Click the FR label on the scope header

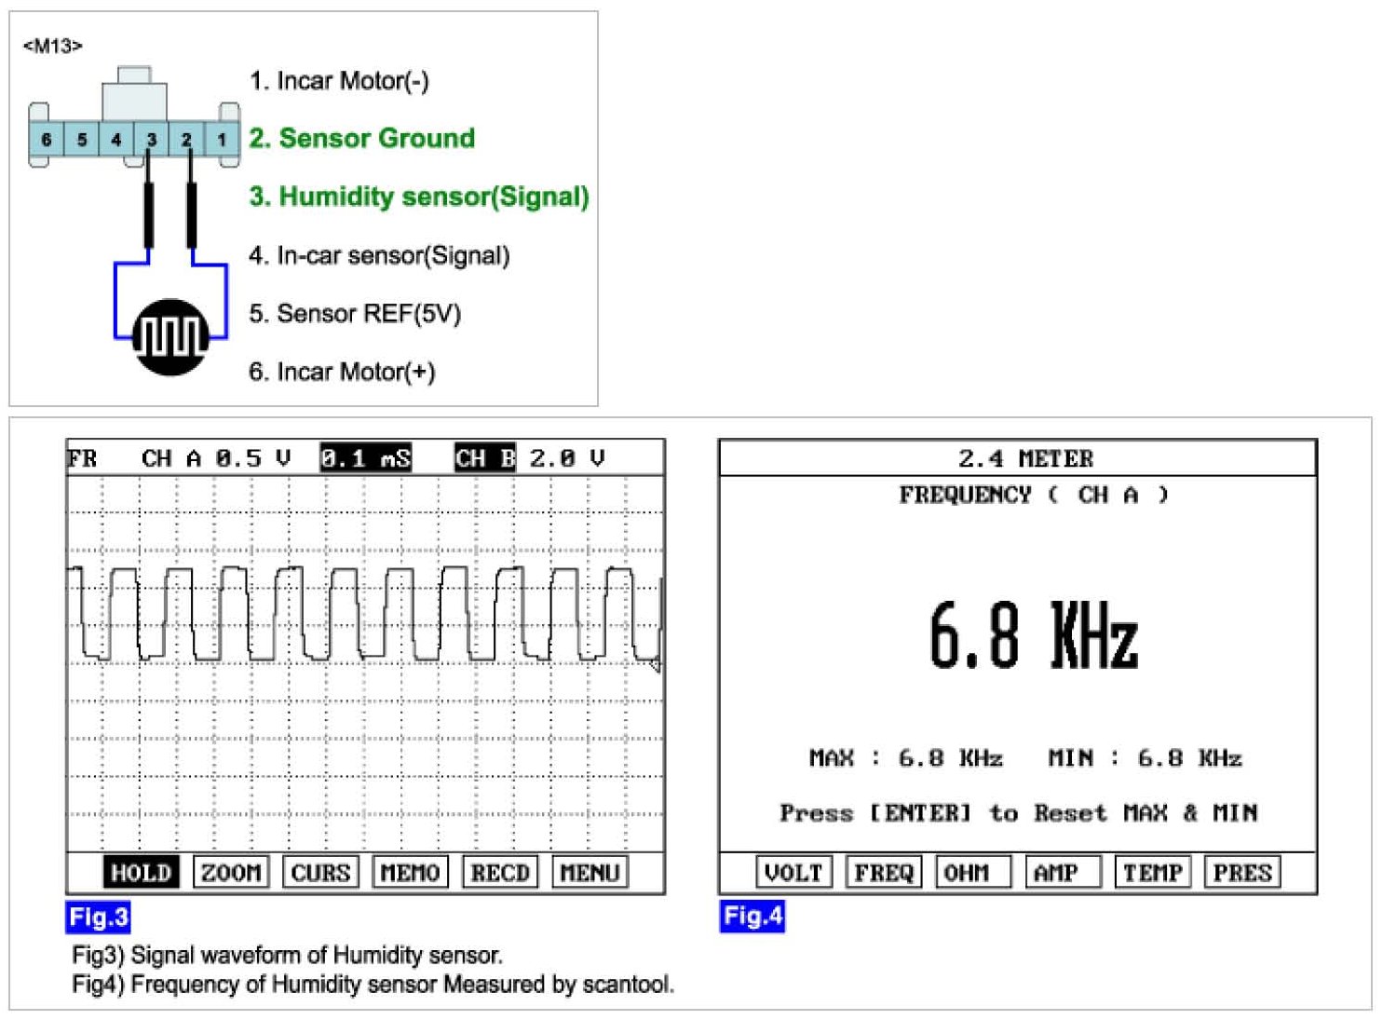click(82, 458)
